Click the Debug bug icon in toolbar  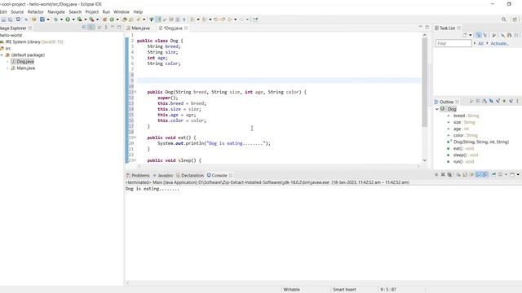pyautogui.click(x=55, y=20)
